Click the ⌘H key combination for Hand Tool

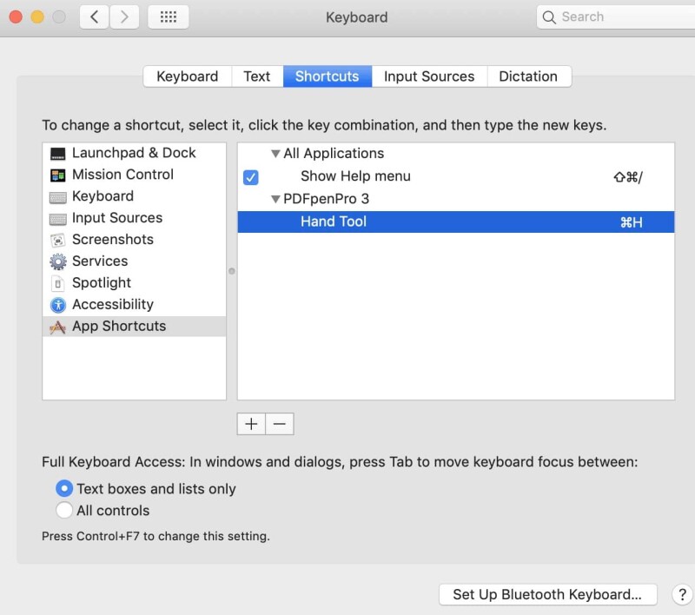click(631, 222)
